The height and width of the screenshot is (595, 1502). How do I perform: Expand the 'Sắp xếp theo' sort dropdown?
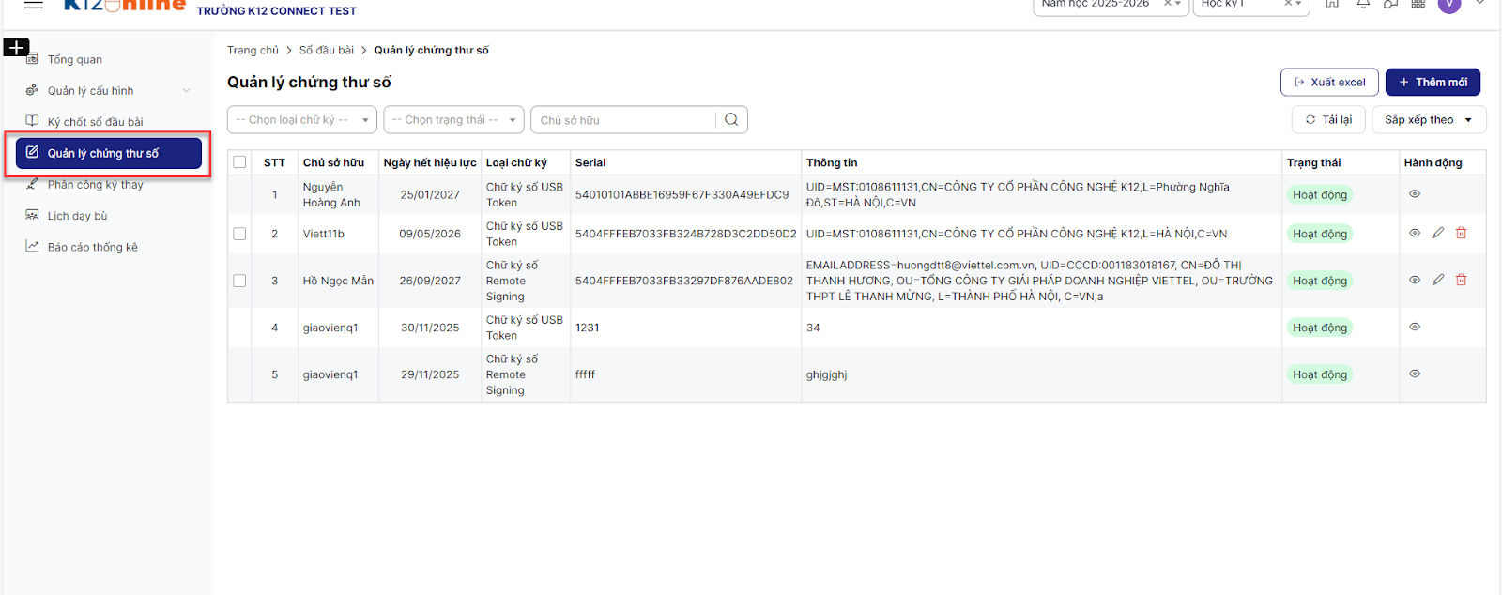pyautogui.click(x=1429, y=120)
